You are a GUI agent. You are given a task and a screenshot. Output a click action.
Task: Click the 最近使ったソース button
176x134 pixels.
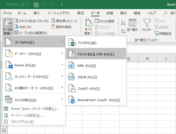pos(64,21)
